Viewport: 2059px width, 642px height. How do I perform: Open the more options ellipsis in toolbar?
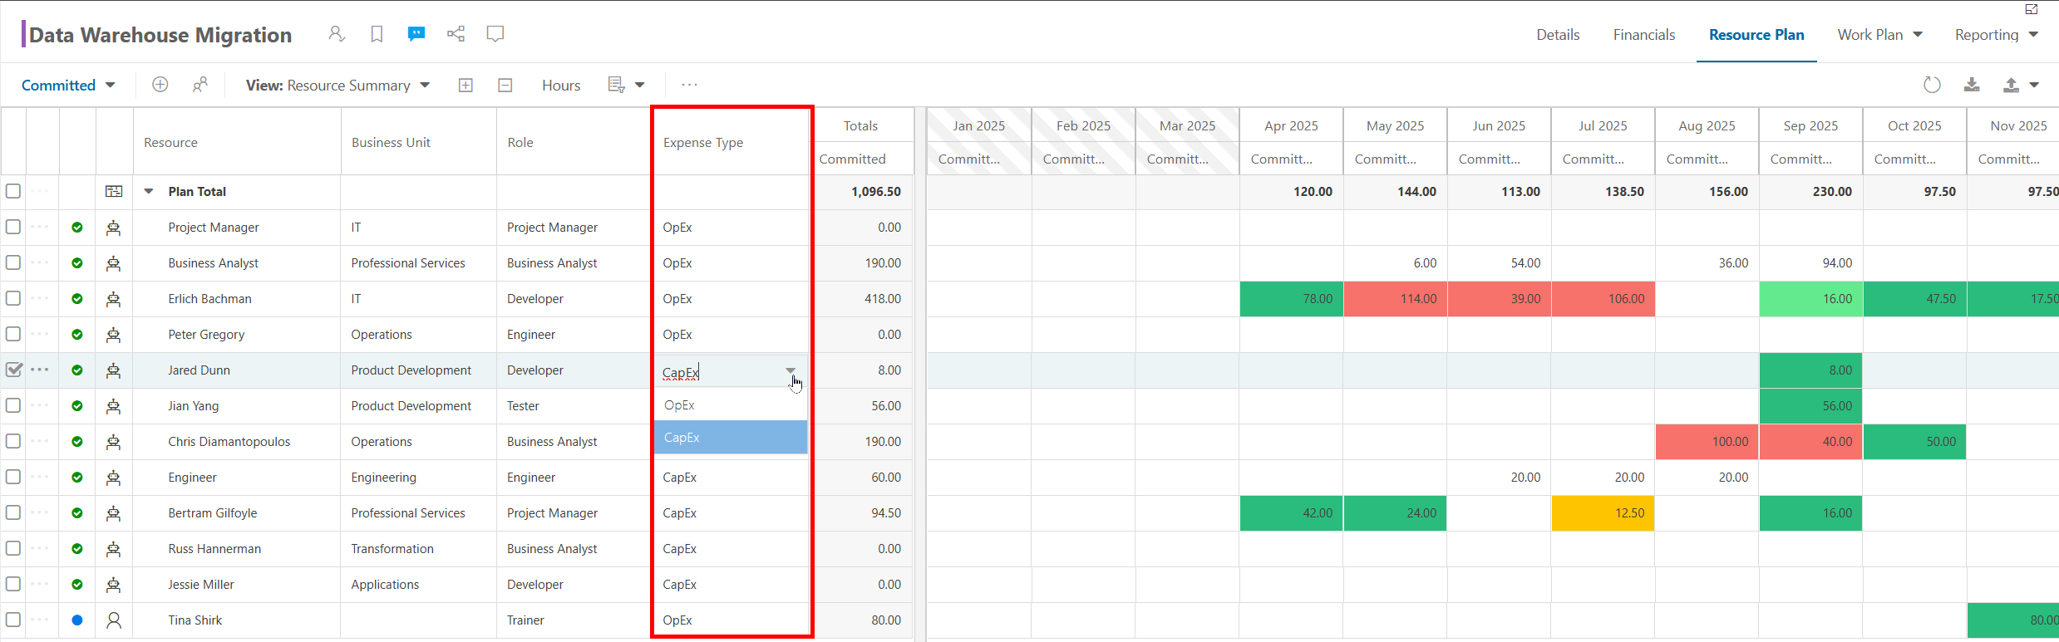tap(689, 85)
